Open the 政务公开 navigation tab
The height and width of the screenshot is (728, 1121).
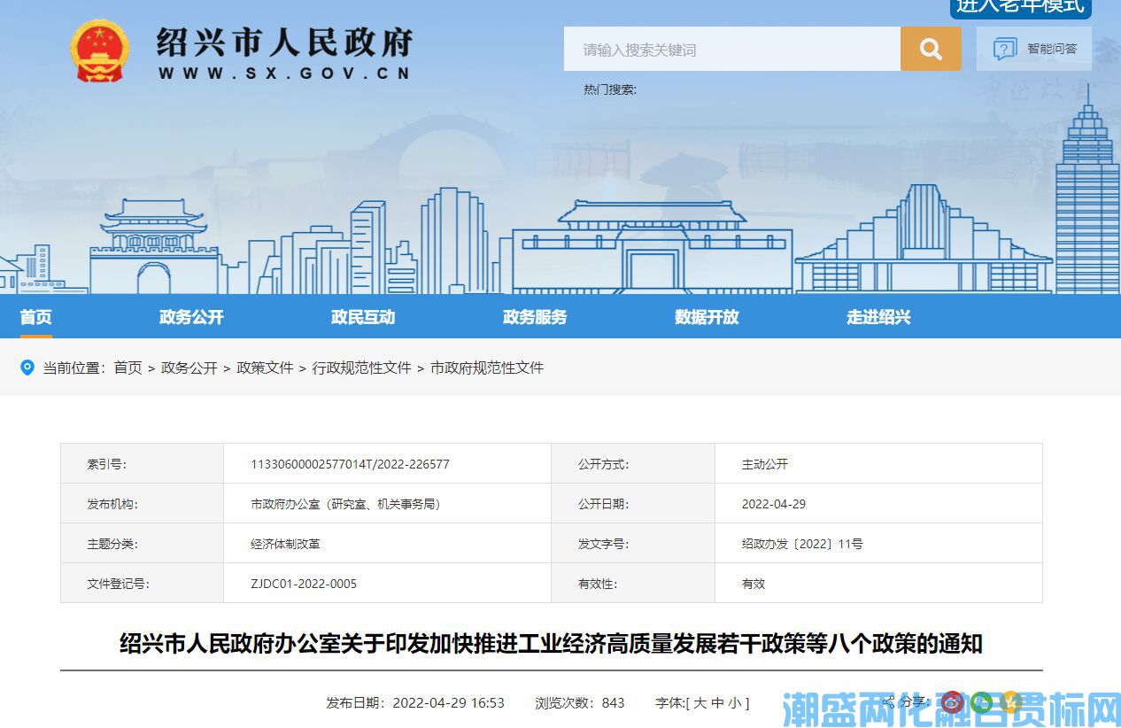pos(192,317)
